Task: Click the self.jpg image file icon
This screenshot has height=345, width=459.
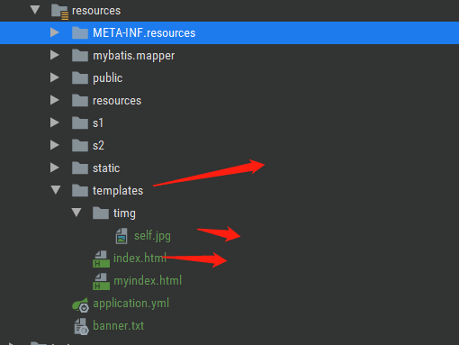Action: [121, 236]
